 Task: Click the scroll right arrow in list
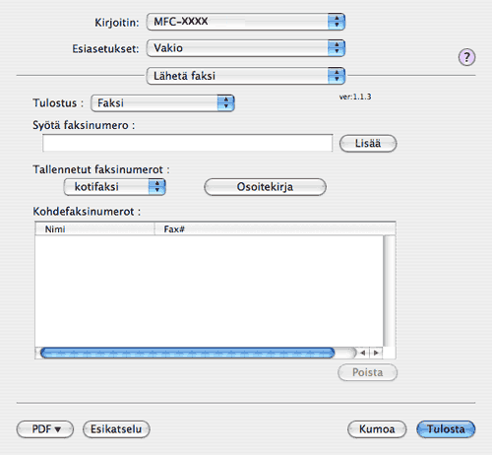pos(376,353)
